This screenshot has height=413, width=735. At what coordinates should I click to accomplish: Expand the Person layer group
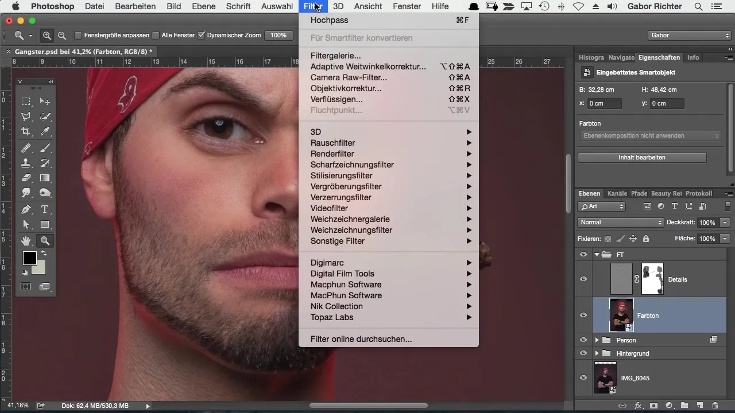coord(597,340)
